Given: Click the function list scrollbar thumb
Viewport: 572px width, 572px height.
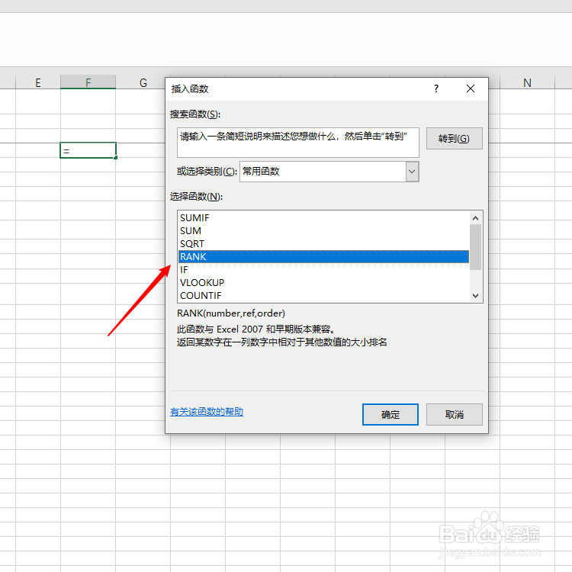Looking at the screenshot, I should tap(475, 247).
